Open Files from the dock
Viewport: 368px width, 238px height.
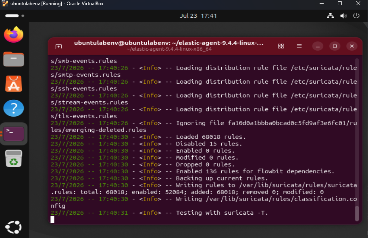point(14,59)
